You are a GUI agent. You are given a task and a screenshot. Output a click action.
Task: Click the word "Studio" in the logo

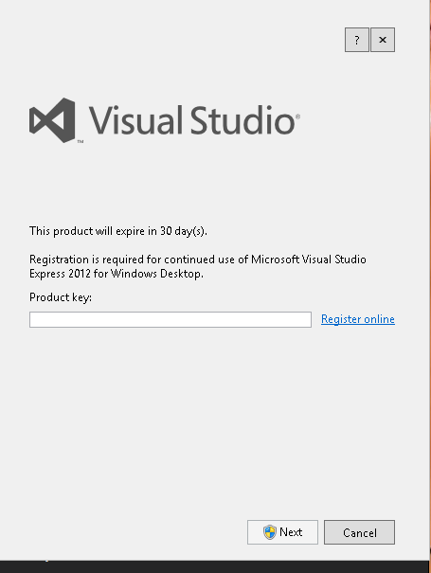coord(242,120)
